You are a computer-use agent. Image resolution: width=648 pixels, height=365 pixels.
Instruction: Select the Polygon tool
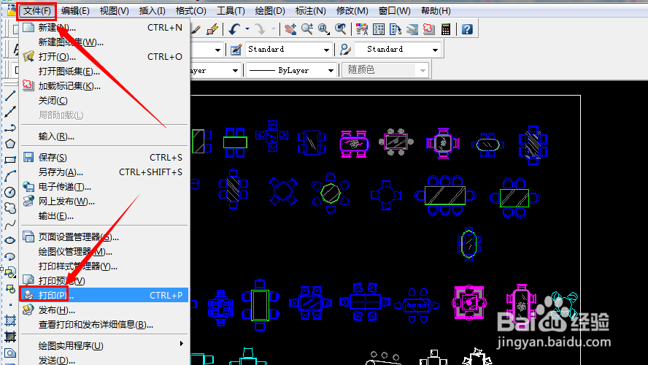click(10, 144)
